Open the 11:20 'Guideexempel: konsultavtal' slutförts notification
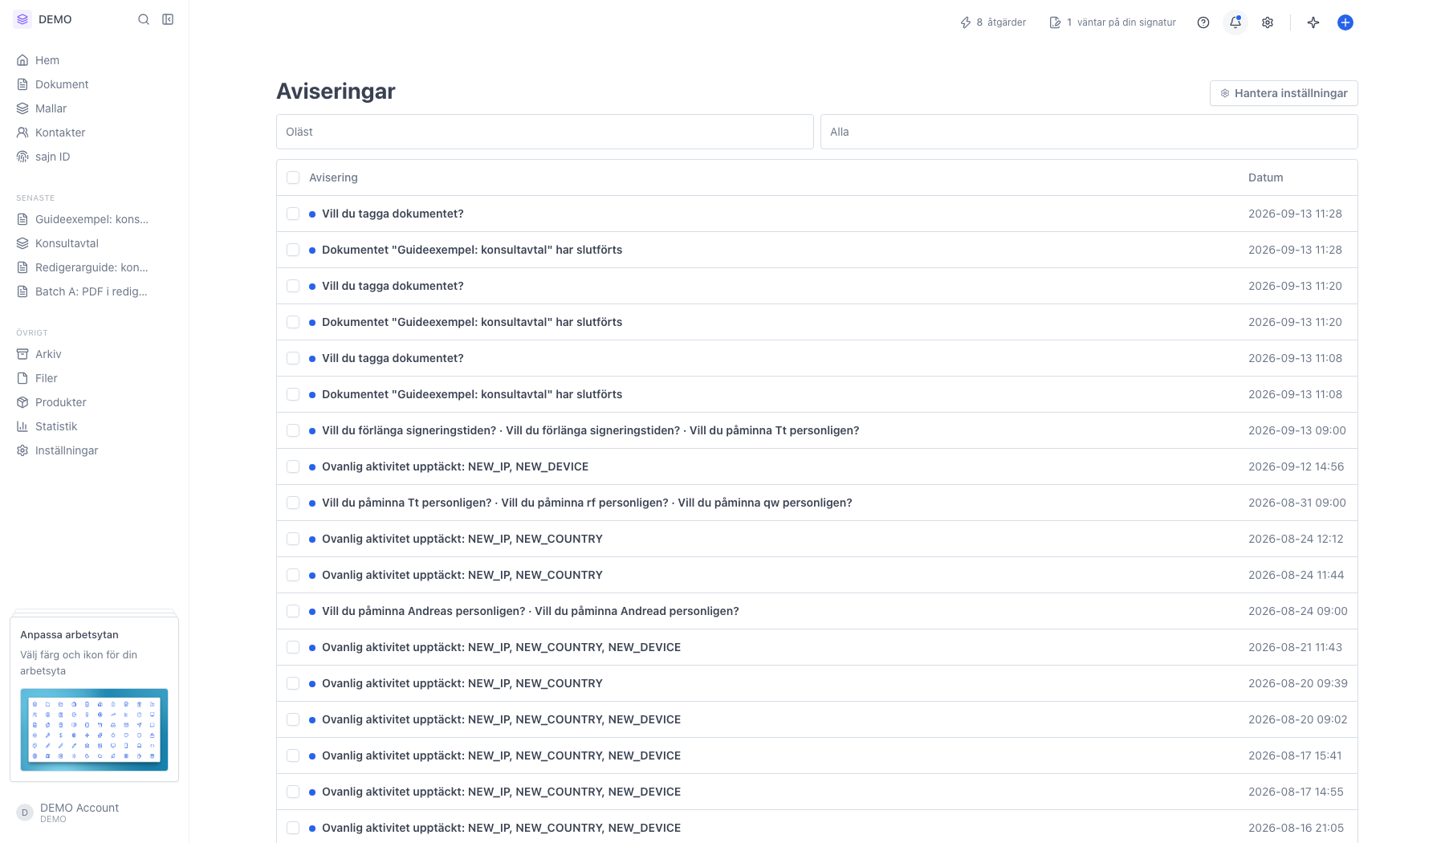This screenshot has width=1445, height=843. (472, 322)
